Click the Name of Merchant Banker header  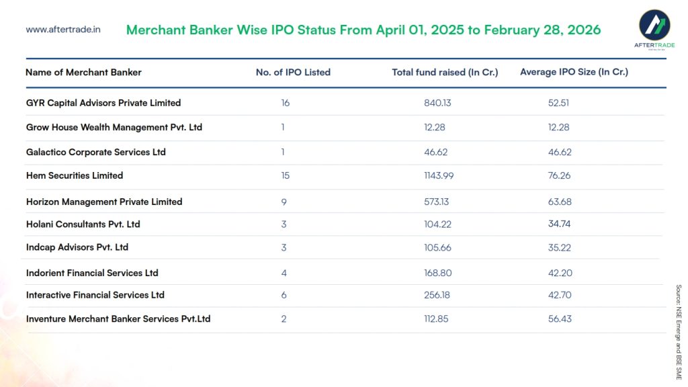click(83, 72)
